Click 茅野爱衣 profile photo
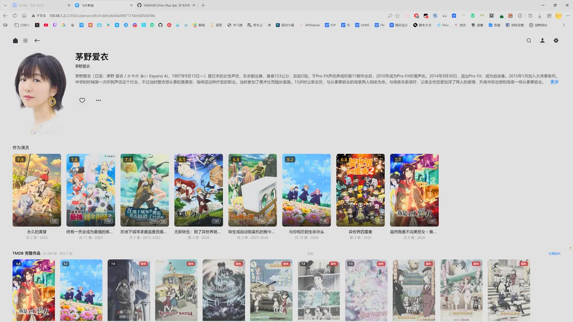The width and height of the screenshot is (573, 322). [40, 93]
